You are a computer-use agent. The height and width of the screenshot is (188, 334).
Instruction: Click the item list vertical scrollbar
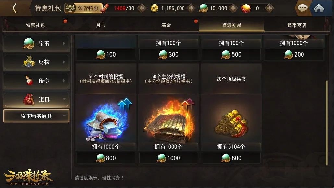click(327, 123)
